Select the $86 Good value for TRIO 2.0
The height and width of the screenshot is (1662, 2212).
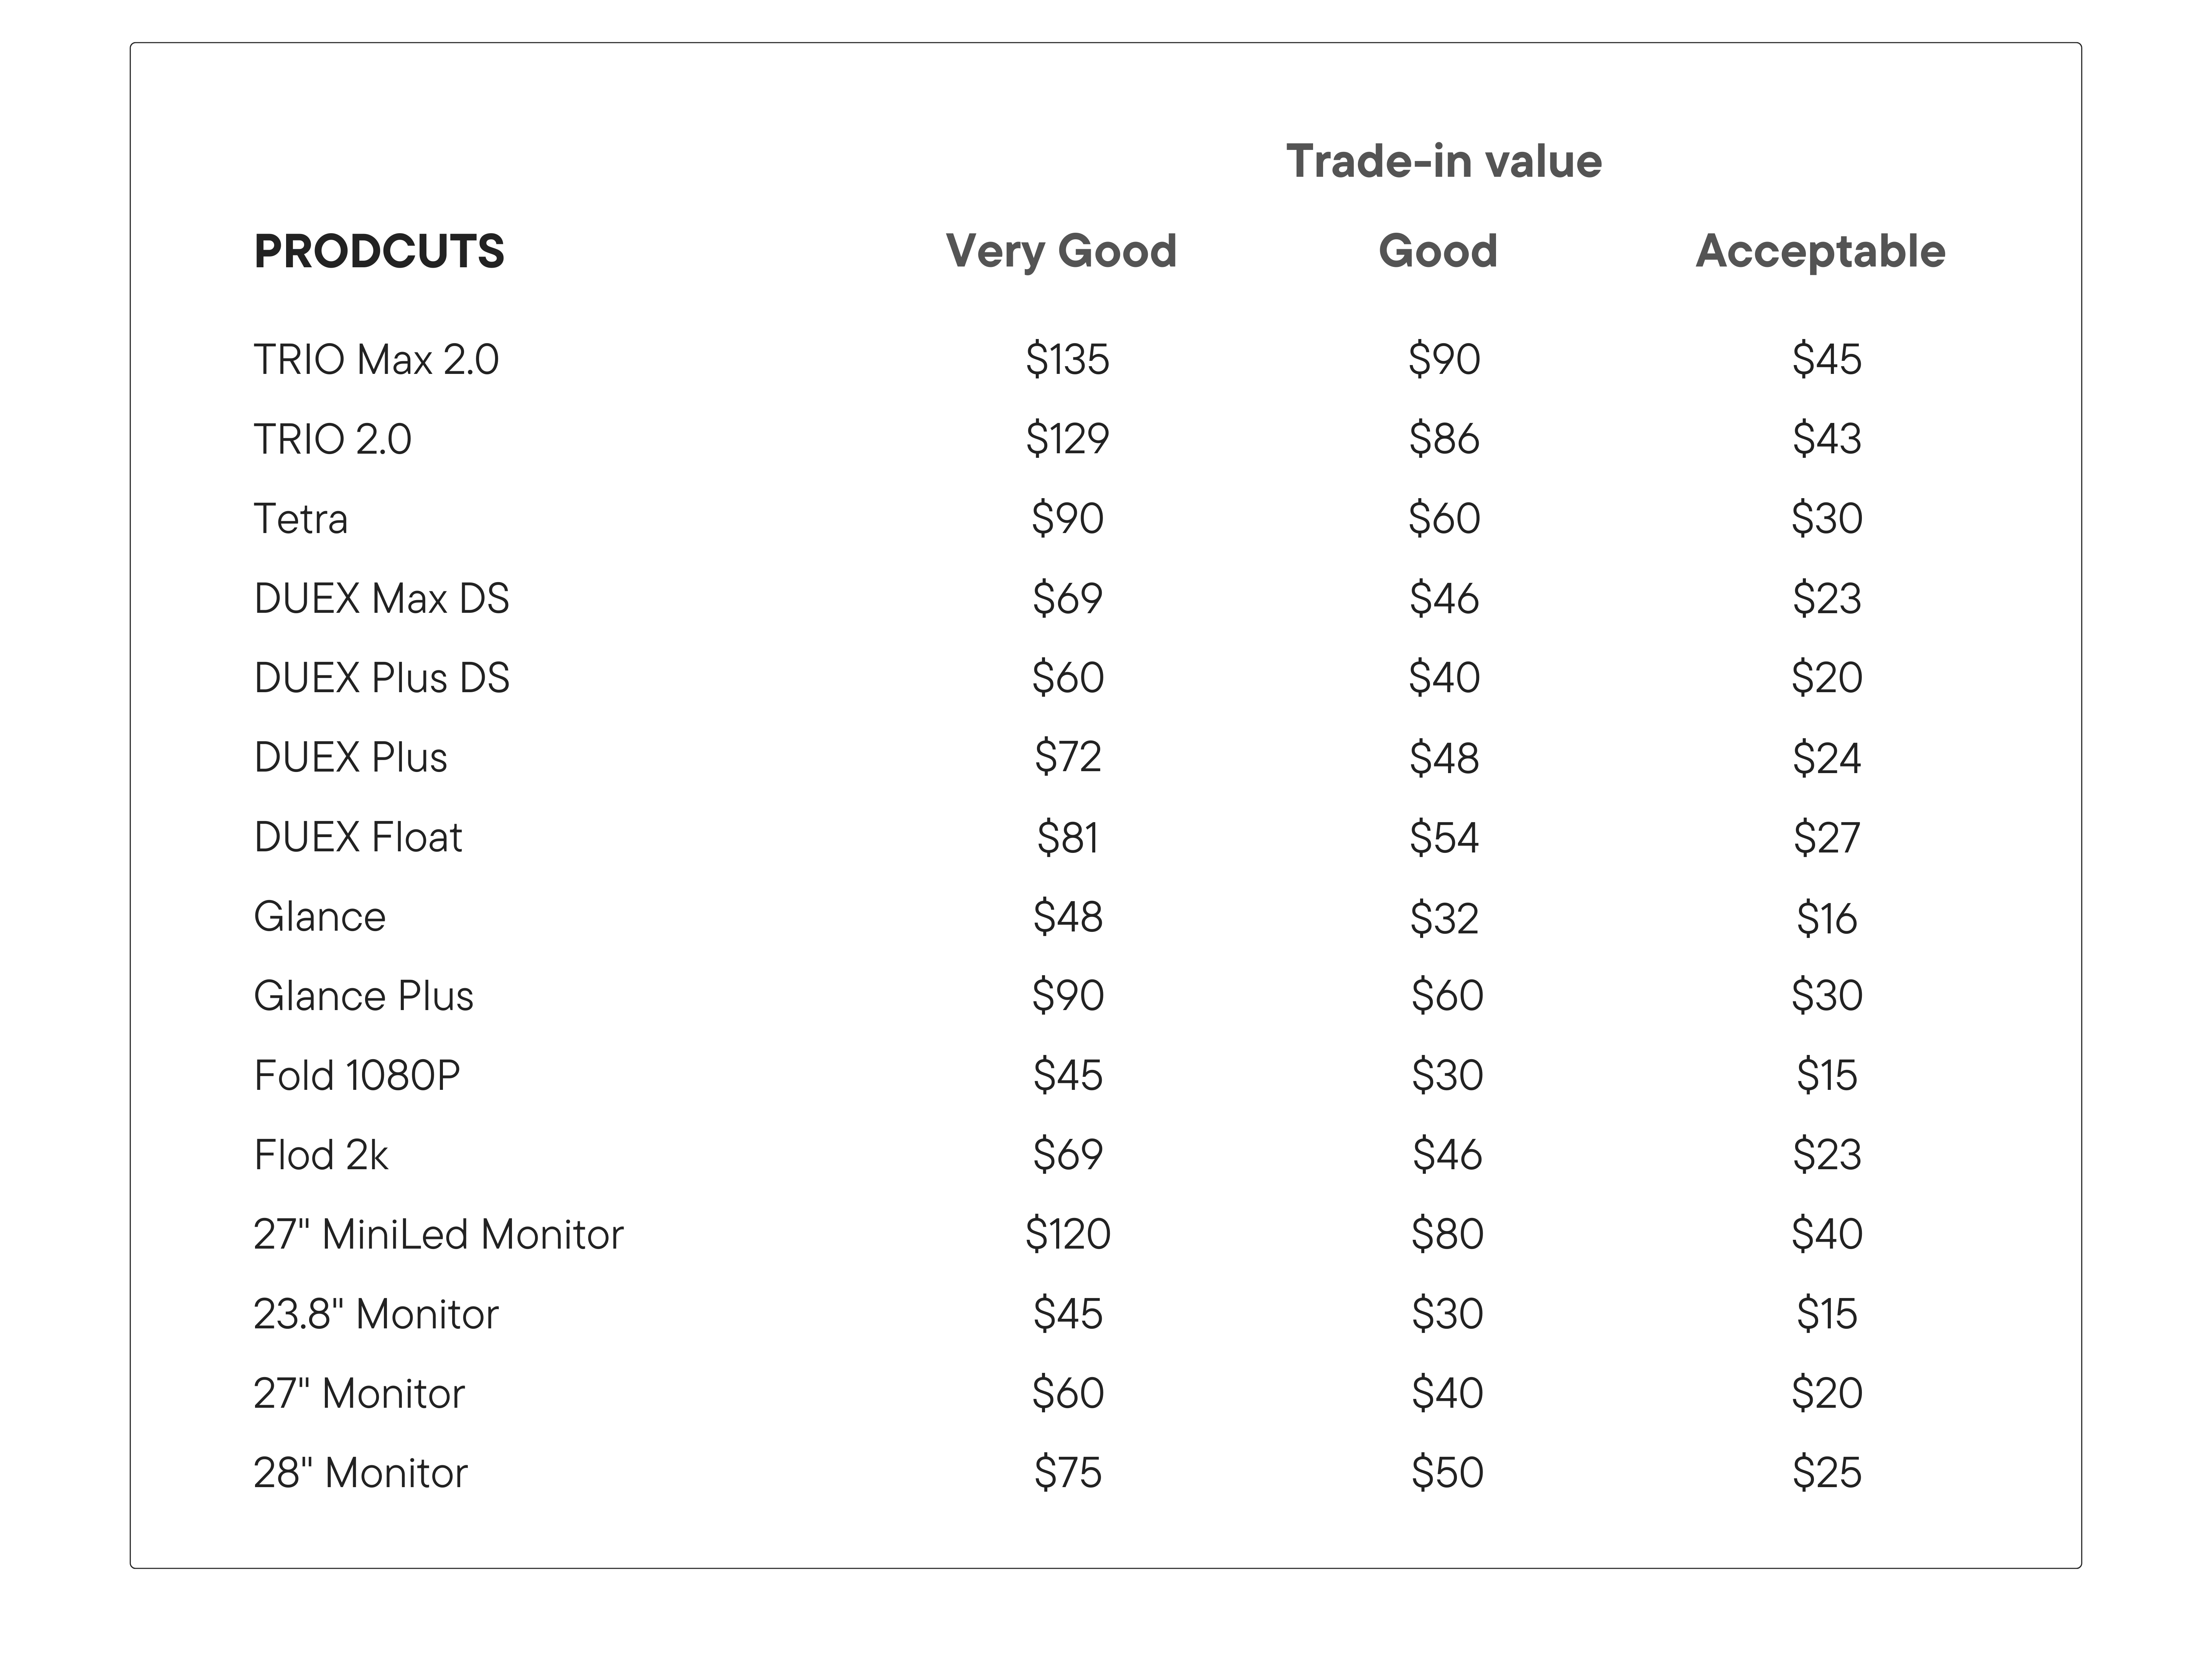tap(1443, 439)
